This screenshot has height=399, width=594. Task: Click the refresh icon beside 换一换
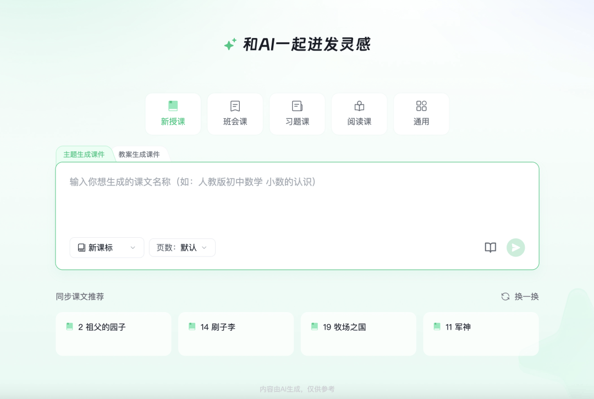tap(505, 297)
